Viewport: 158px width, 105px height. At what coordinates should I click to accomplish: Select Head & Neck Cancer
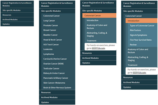pos(53,40)
